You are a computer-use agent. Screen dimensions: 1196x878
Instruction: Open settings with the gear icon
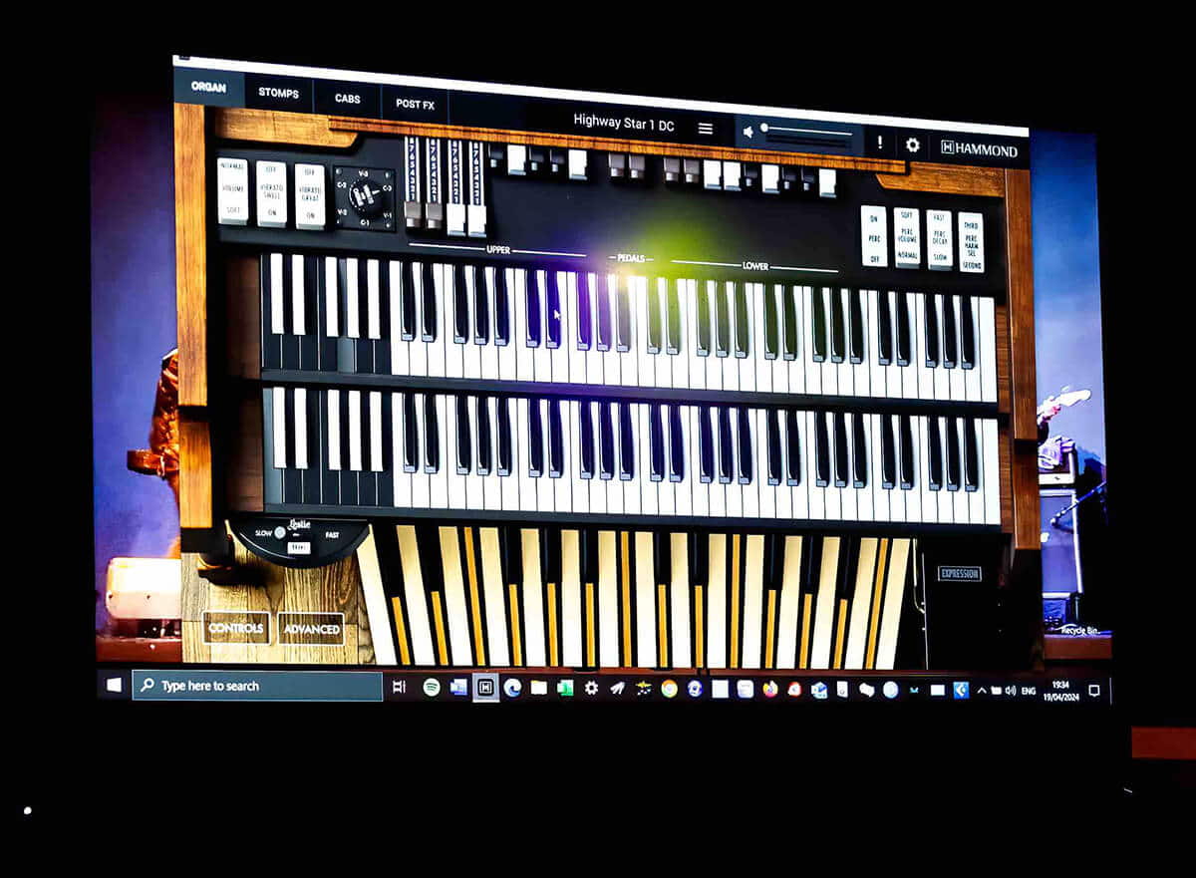click(912, 146)
